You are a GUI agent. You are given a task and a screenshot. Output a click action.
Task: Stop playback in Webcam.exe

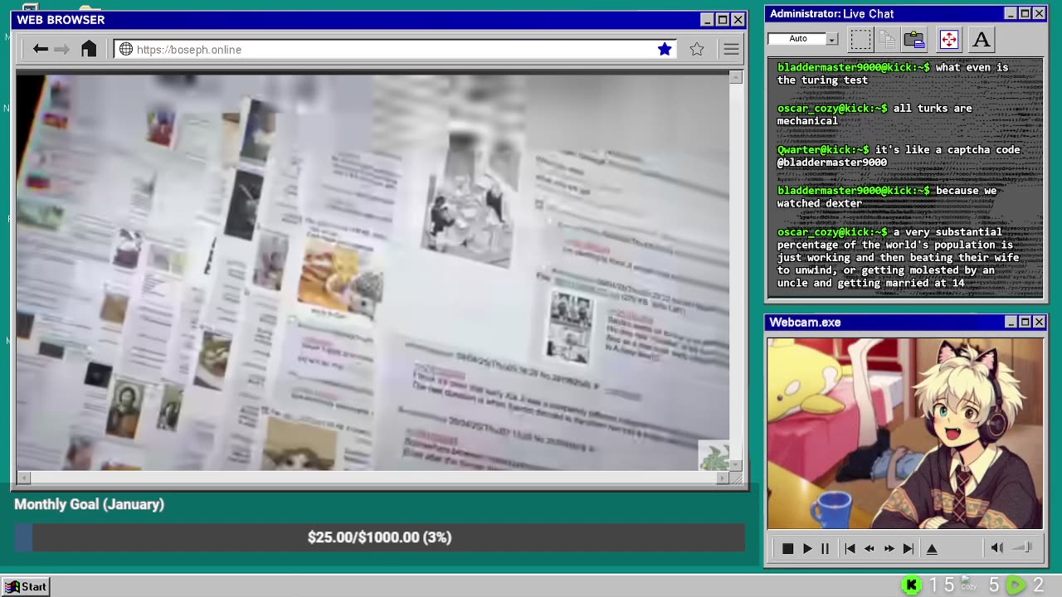[787, 548]
